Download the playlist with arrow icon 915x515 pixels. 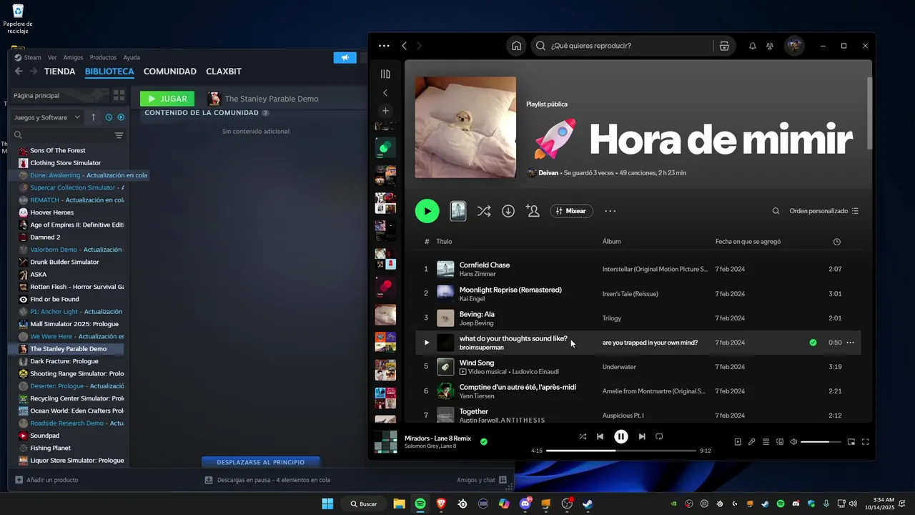point(508,211)
